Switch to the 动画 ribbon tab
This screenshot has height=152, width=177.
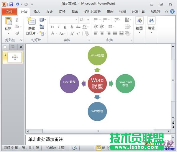pos(75,12)
